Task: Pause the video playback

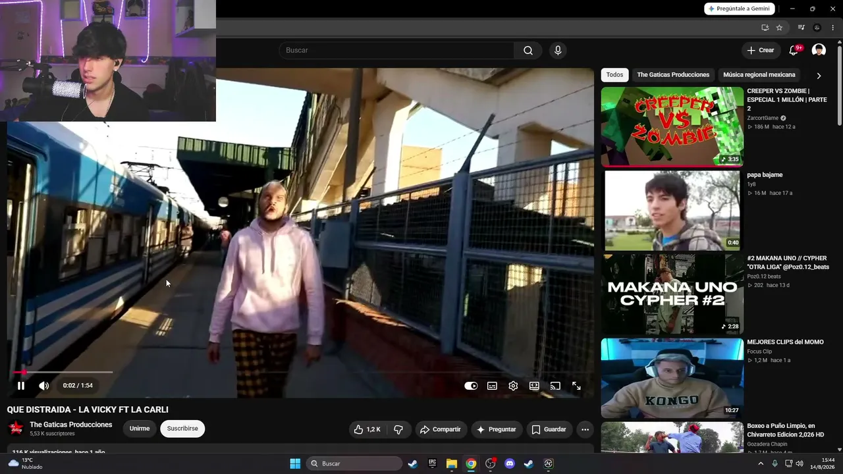Action: [20, 386]
